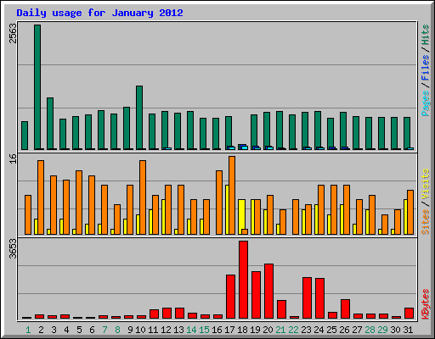Click the red KBytes bar for day 17
This screenshot has height=339, width=435.
230,297
